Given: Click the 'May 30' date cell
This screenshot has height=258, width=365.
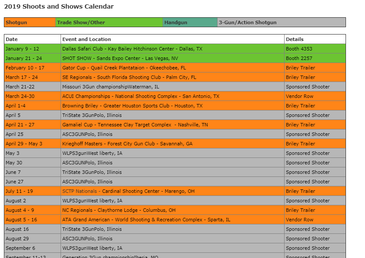Looking at the screenshot, I should tap(32, 163).
